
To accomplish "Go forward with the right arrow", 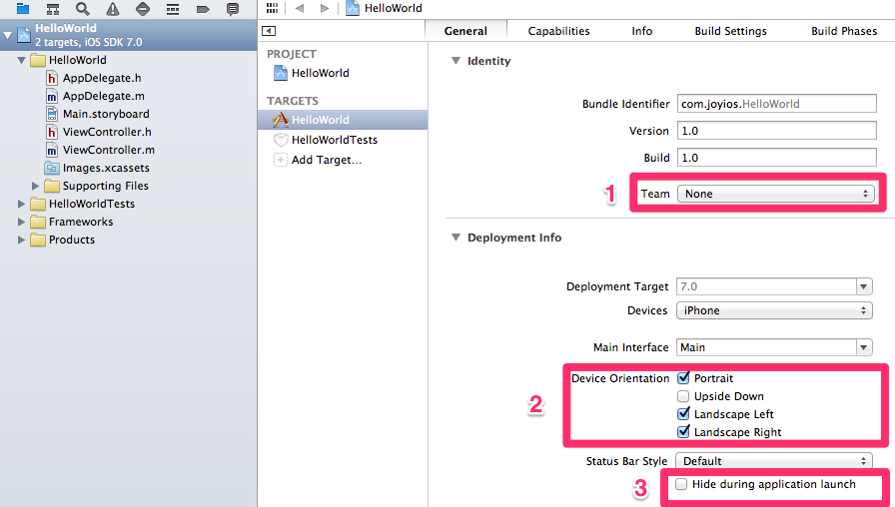I will [325, 8].
